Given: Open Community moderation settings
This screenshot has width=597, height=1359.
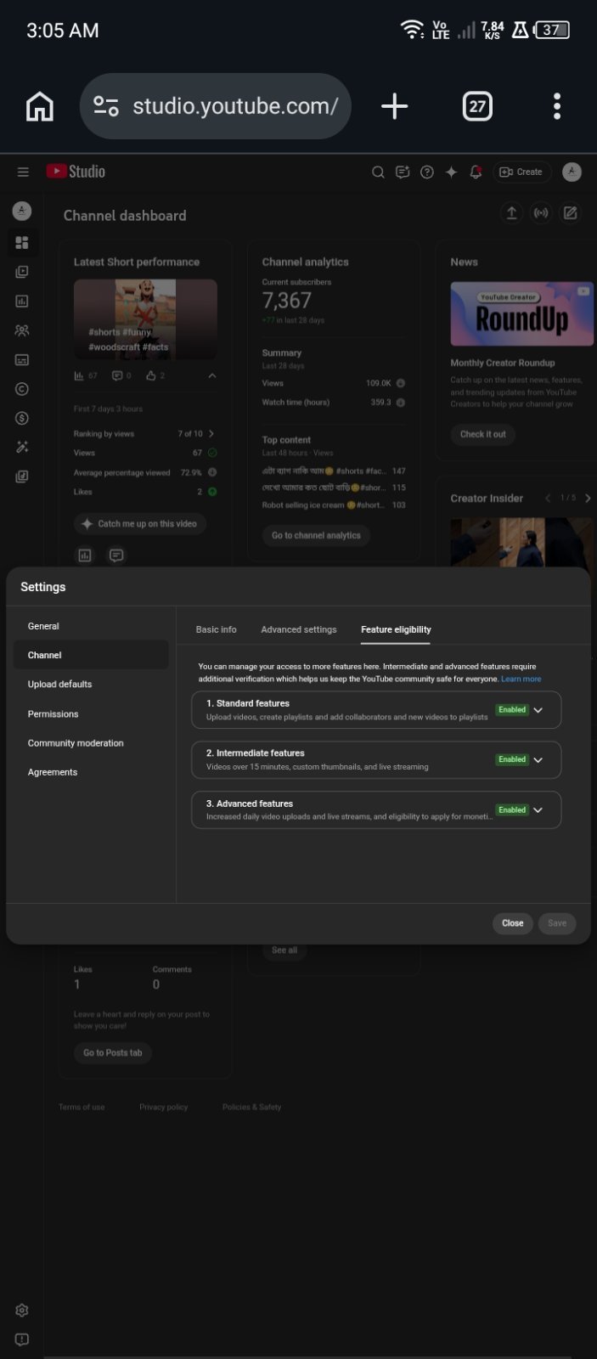Looking at the screenshot, I should [x=91, y=742].
